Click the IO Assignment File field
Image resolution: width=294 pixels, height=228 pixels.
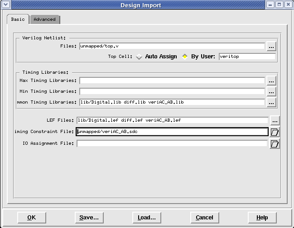tap(172, 143)
